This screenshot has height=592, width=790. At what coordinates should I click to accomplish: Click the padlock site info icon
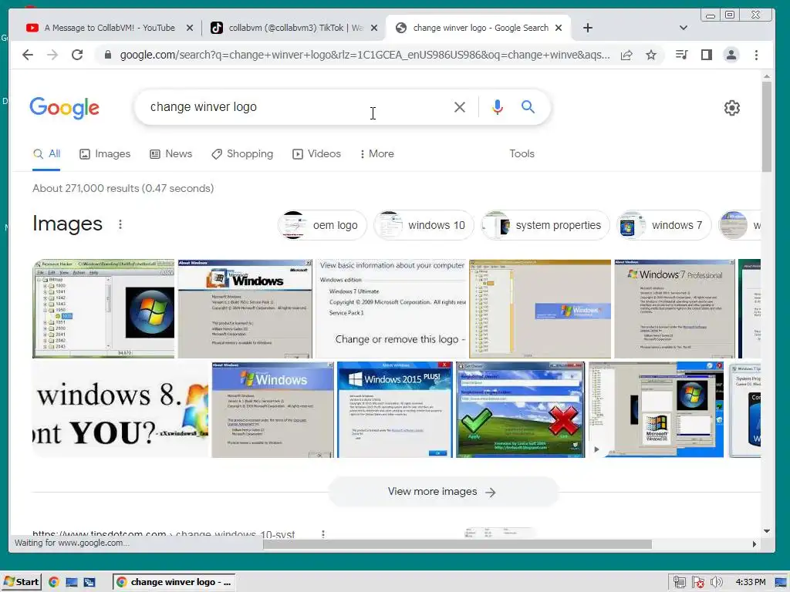pyautogui.click(x=107, y=55)
